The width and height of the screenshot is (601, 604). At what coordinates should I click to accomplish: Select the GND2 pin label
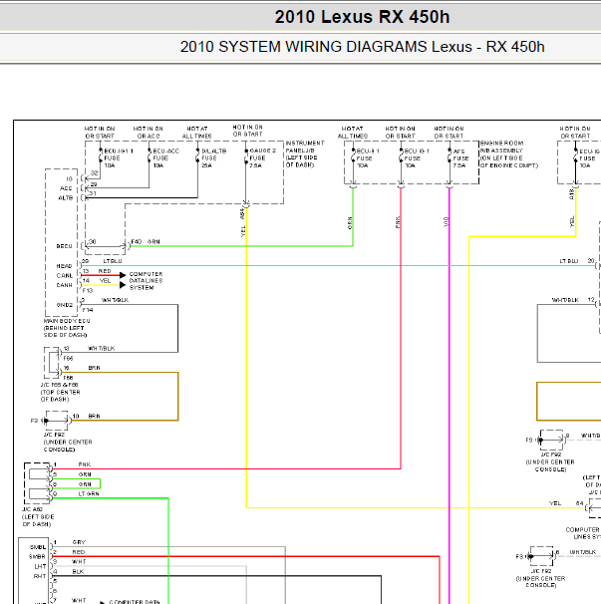pos(65,305)
